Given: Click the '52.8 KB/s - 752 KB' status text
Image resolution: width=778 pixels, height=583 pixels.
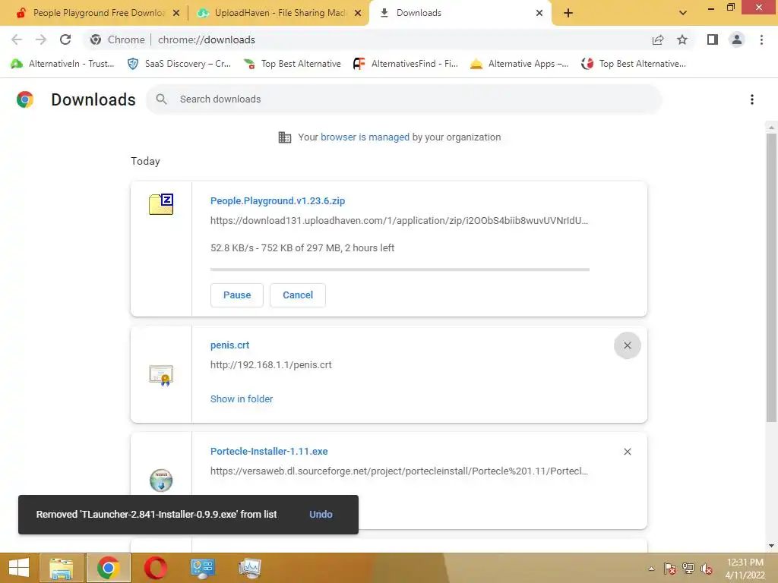Looking at the screenshot, I should point(302,248).
